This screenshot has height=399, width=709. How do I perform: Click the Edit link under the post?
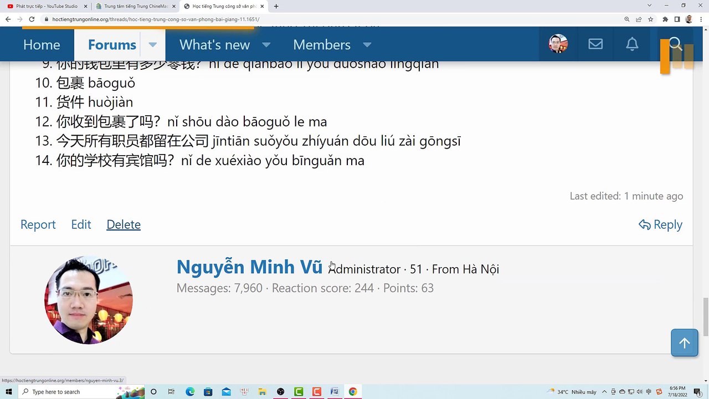(x=81, y=224)
